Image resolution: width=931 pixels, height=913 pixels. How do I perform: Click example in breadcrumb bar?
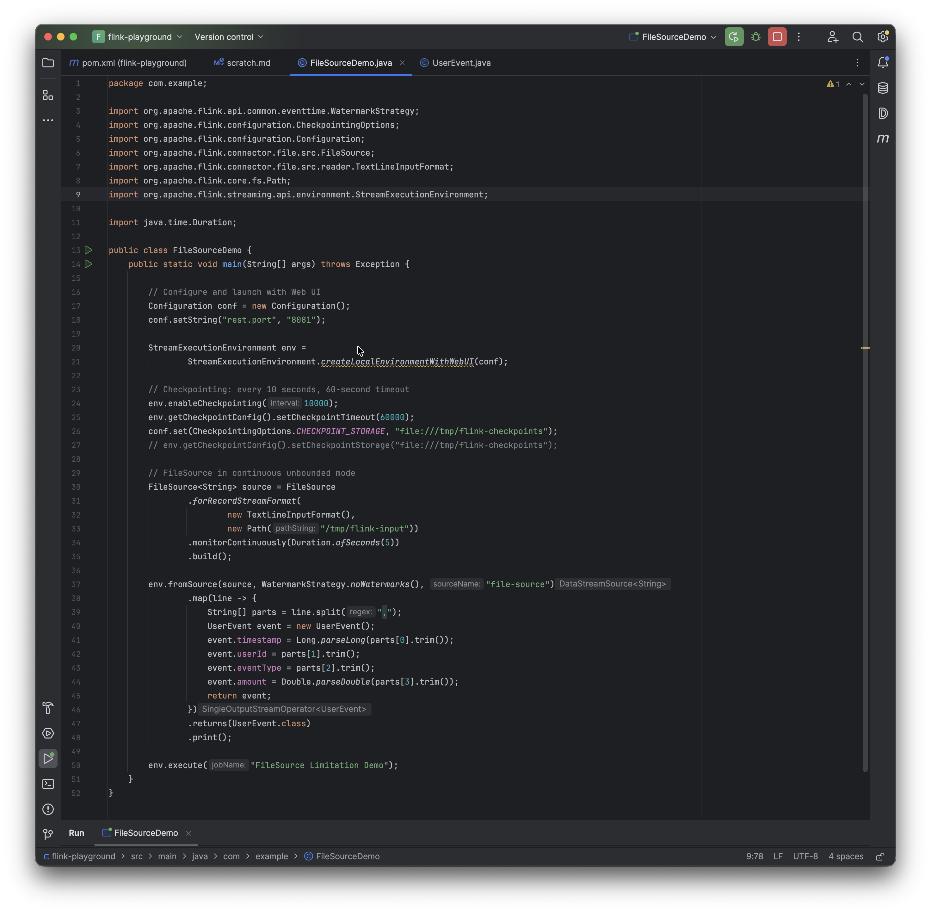point(271,856)
